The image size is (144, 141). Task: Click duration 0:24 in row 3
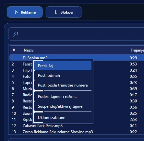tap(133, 70)
